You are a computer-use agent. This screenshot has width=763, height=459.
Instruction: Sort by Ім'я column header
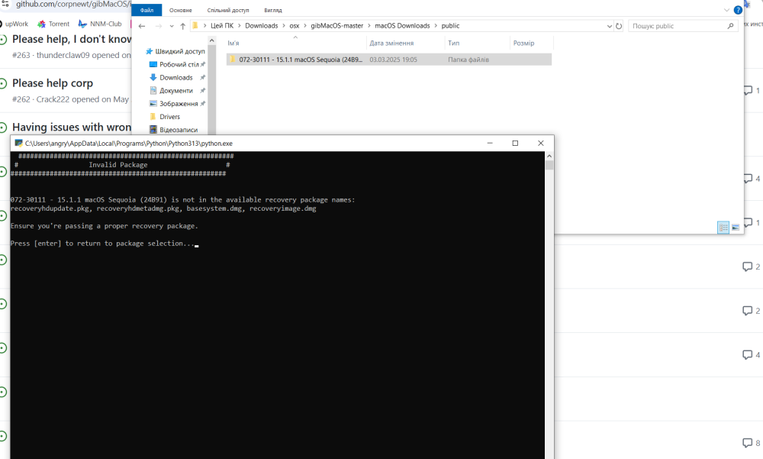tap(295, 43)
